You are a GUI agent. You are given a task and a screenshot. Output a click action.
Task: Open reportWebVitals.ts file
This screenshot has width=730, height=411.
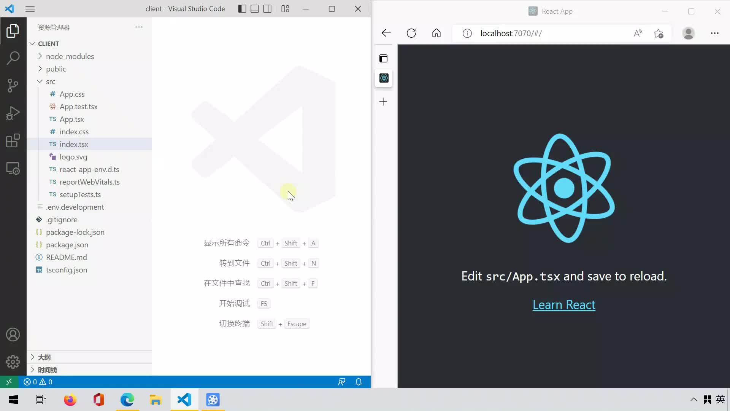(89, 182)
